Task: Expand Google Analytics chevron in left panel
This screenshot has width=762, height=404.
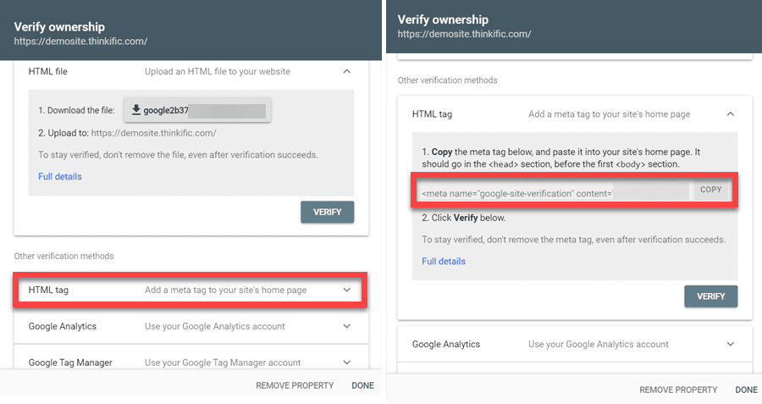Action: [x=346, y=326]
